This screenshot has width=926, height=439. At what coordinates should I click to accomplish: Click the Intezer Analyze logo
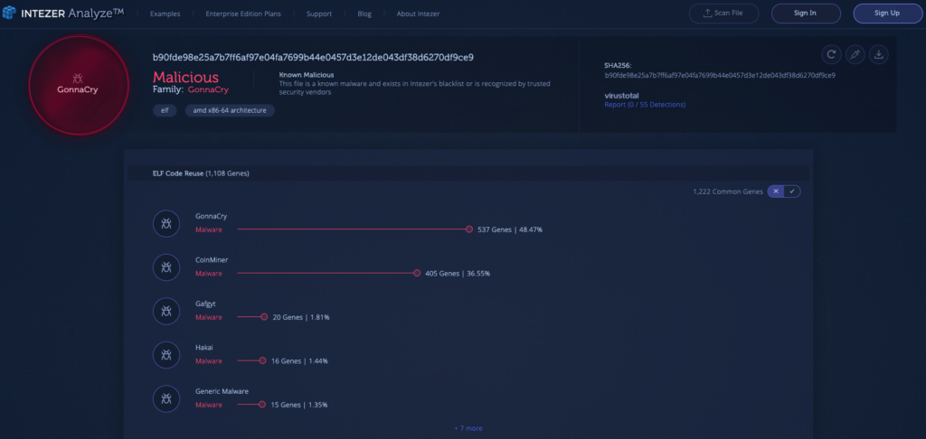[x=62, y=14]
